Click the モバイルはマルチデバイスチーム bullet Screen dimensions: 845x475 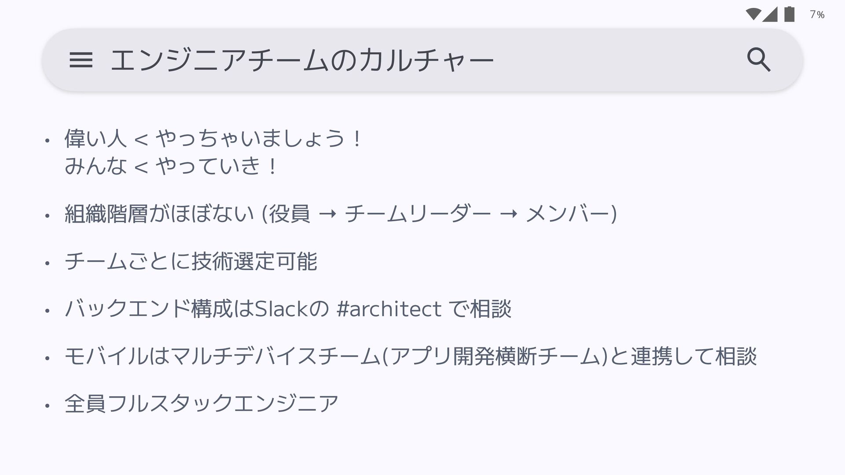point(220,357)
